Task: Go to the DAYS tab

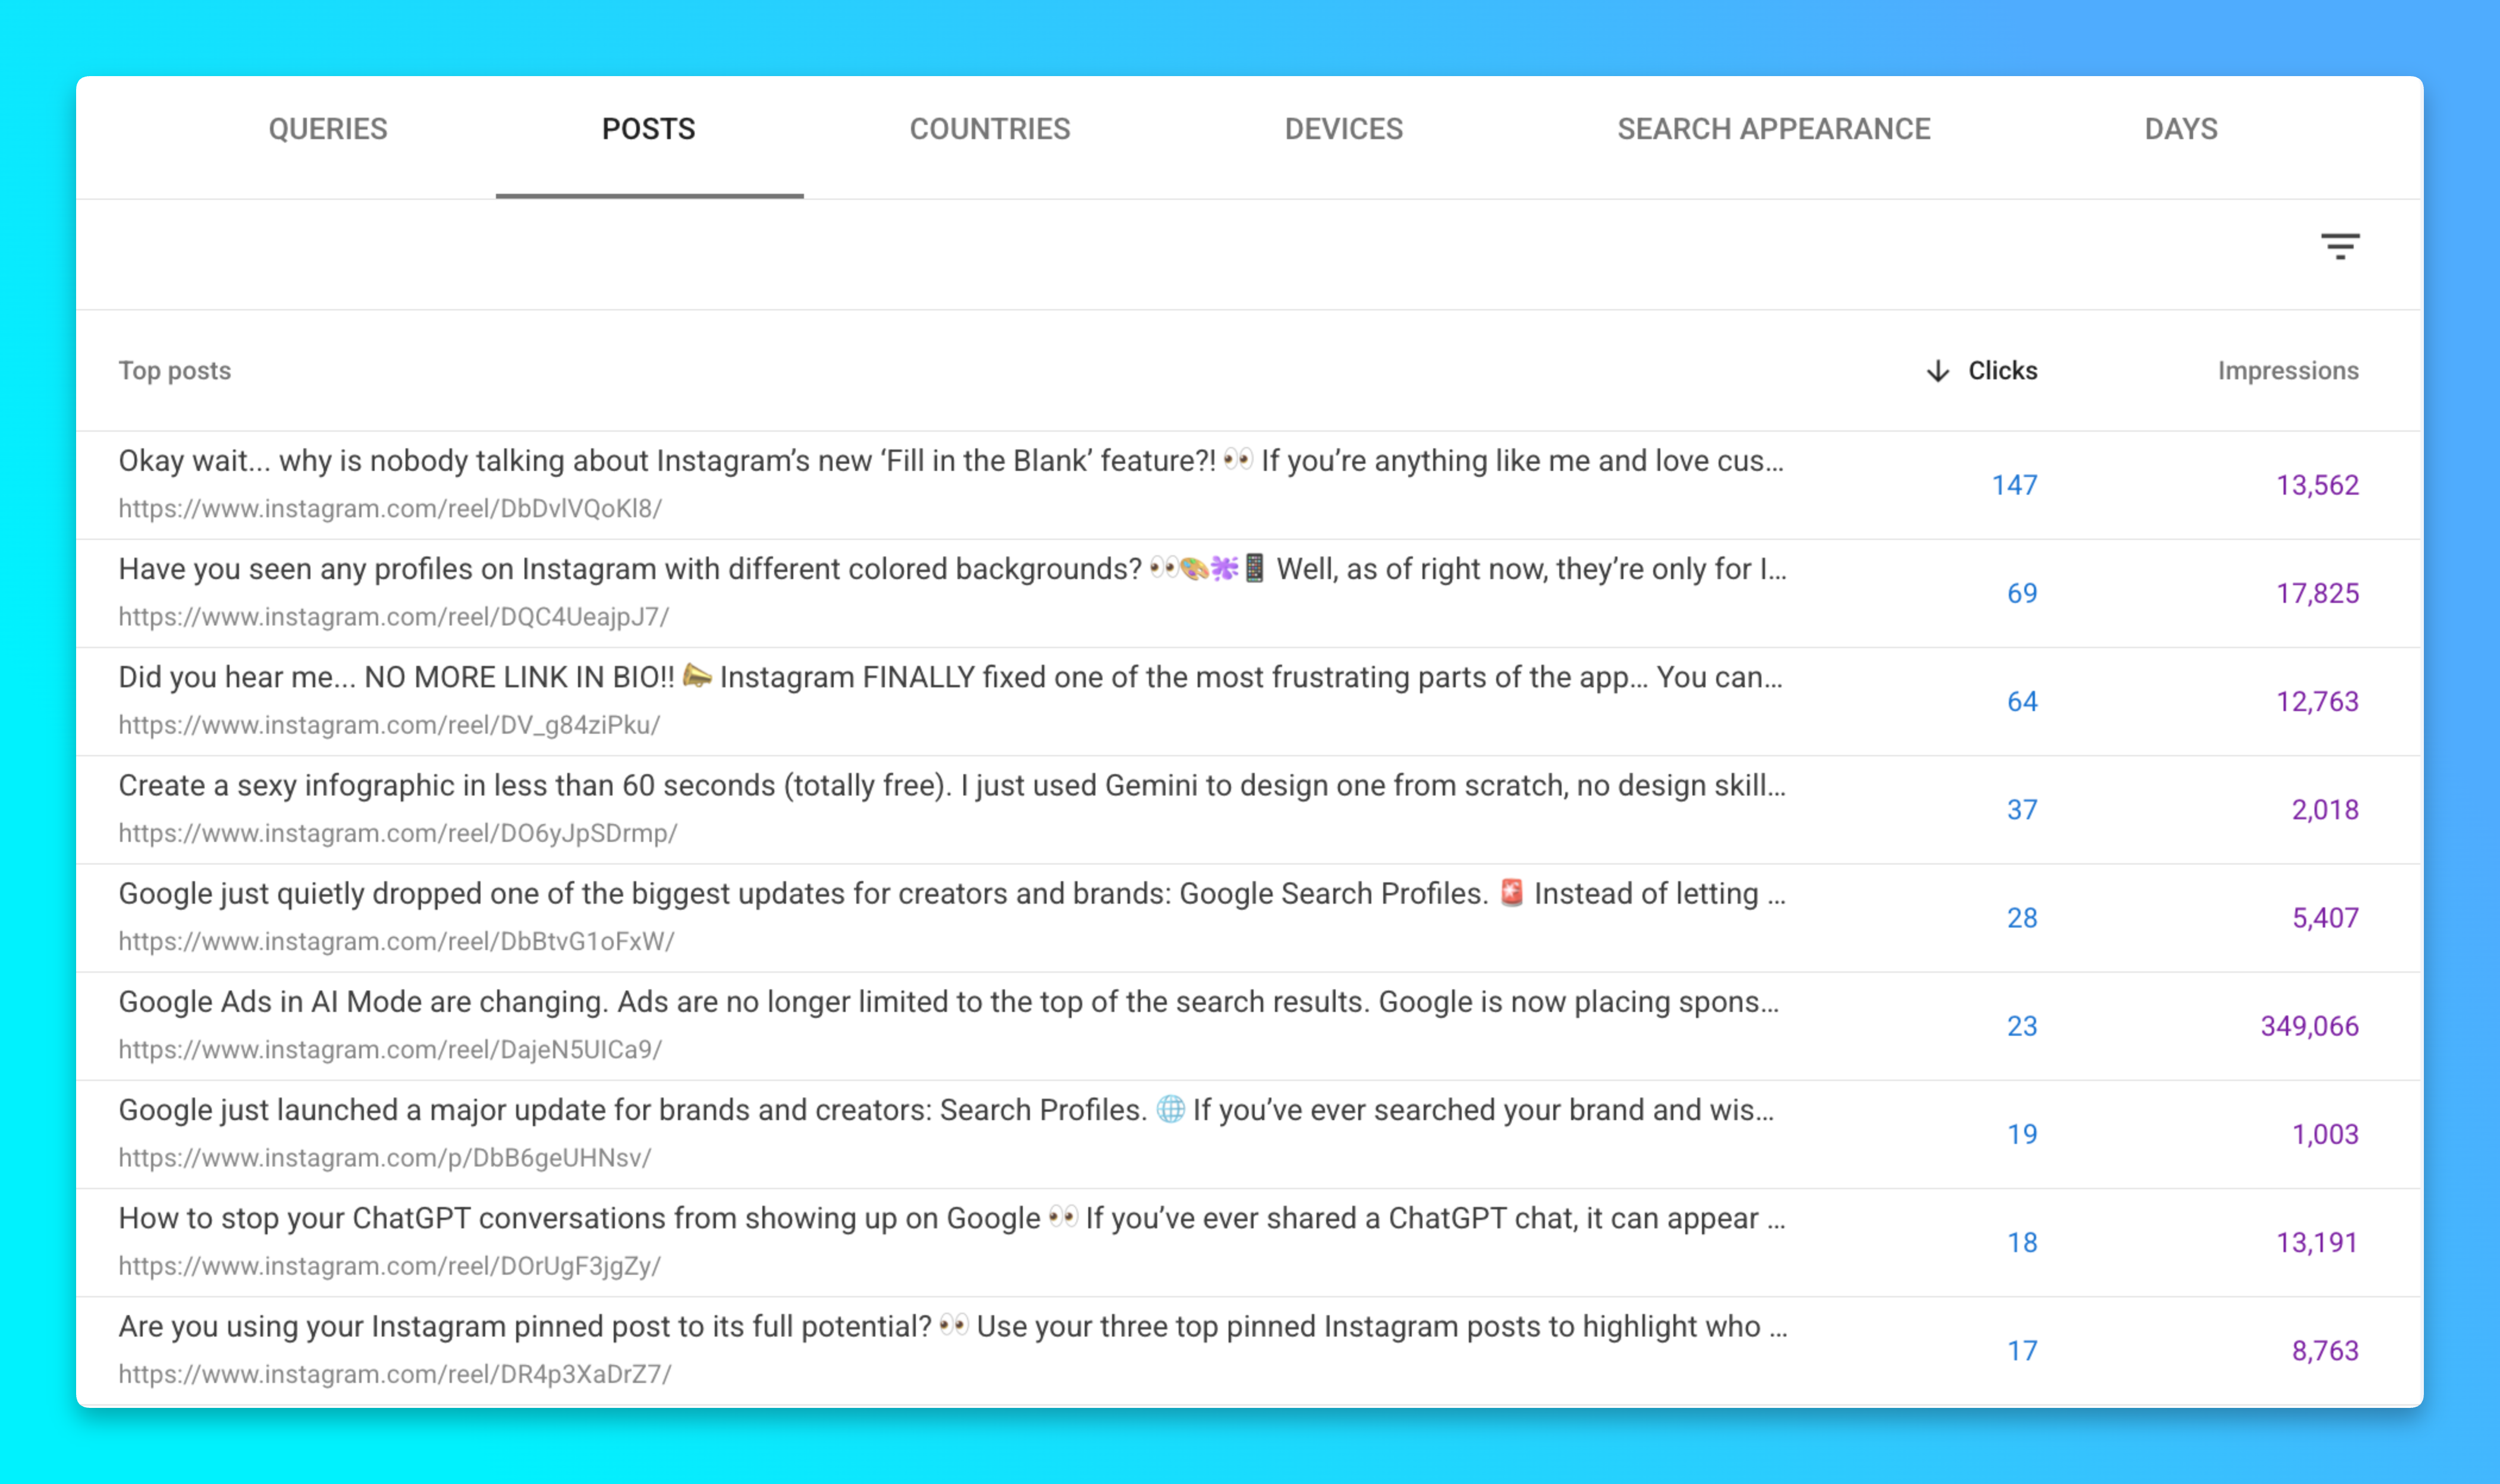Action: point(2180,129)
